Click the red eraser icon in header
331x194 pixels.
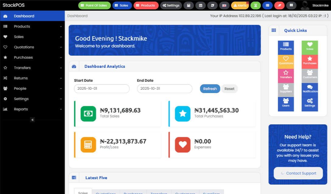point(279,5)
